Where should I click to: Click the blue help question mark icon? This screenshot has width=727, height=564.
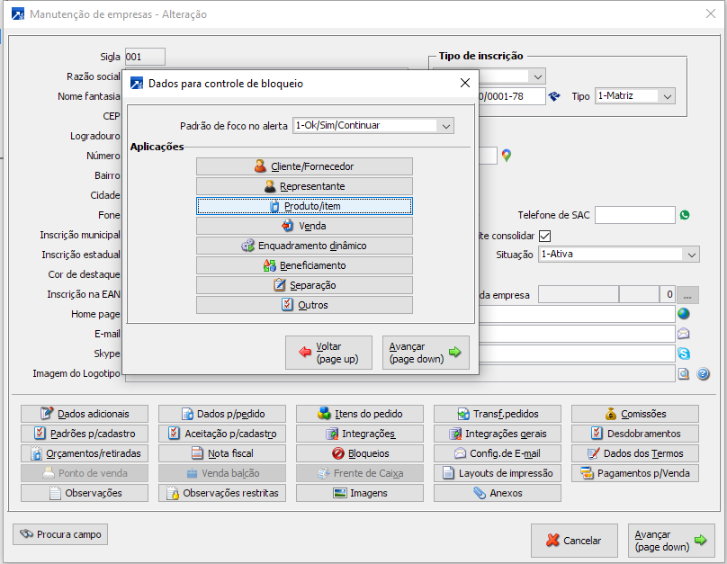[x=704, y=373]
